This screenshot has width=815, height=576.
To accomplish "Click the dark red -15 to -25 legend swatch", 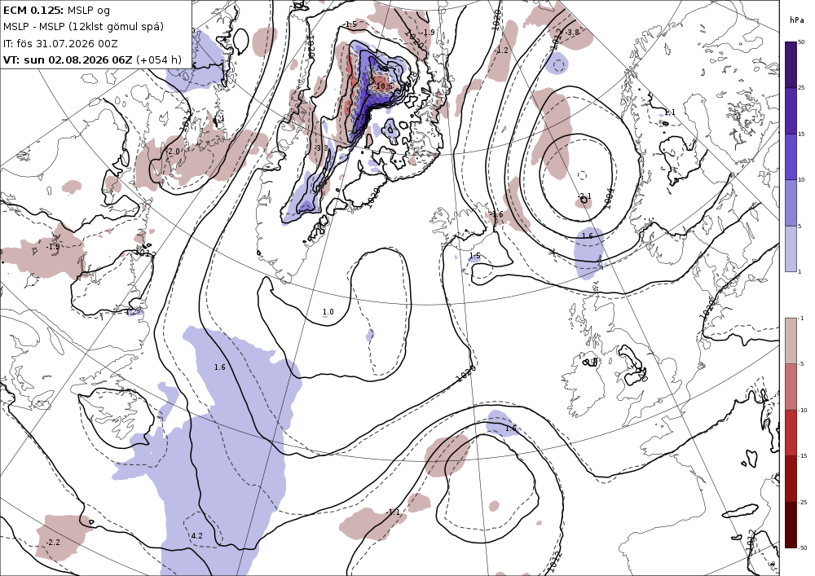I will coord(790,478).
